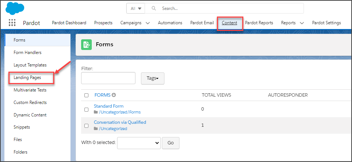The image size is (352, 162).
Task: Open the Pardot Reports tab
Action: tap(259, 23)
